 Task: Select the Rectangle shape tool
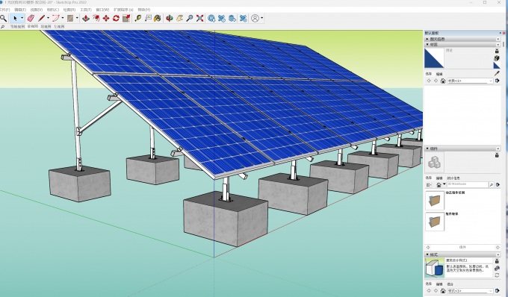tap(70, 19)
